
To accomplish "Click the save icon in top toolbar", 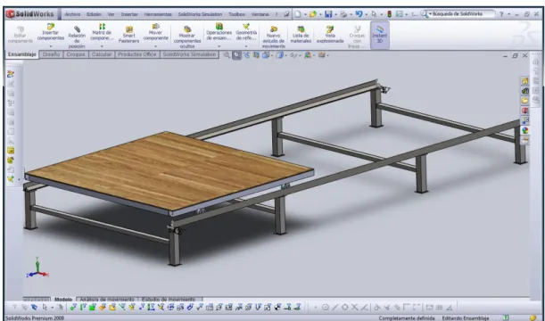I will tap(328, 14).
